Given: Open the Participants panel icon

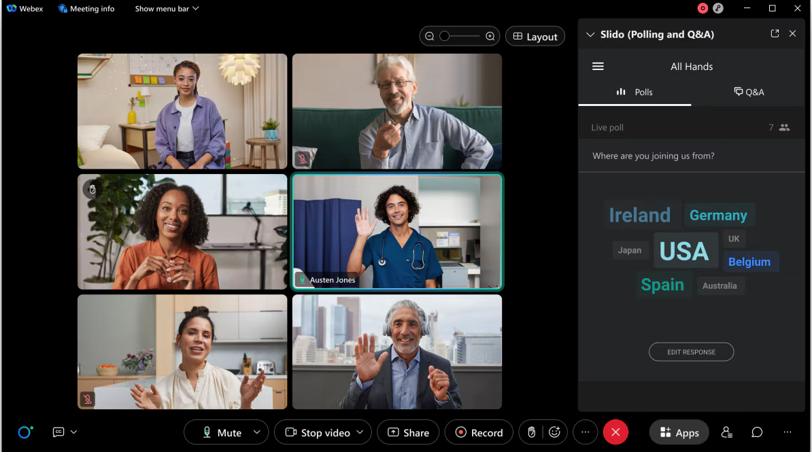Looking at the screenshot, I should tap(727, 432).
